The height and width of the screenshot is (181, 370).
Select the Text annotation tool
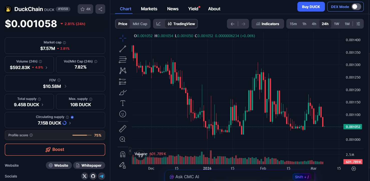(x=122, y=103)
